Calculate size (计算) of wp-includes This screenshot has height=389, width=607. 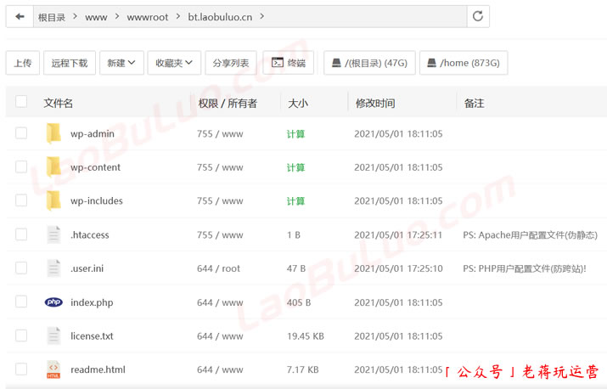tap(295, 201)
